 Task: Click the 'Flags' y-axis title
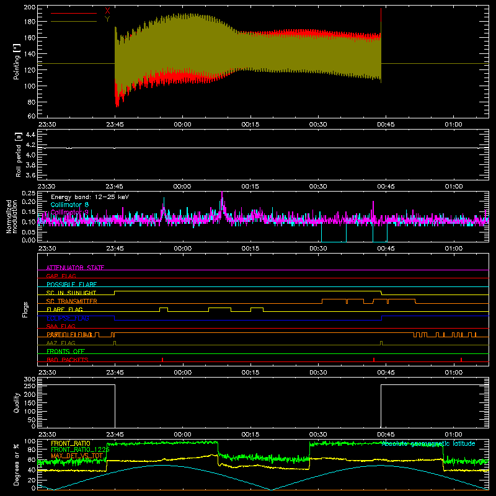click(25, 309)
